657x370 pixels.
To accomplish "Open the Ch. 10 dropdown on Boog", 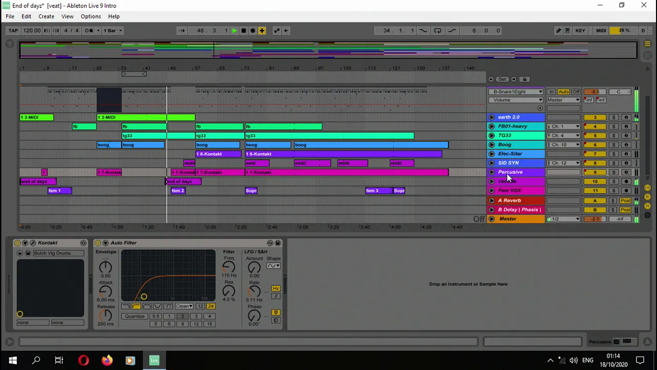I will click(563, 145).
